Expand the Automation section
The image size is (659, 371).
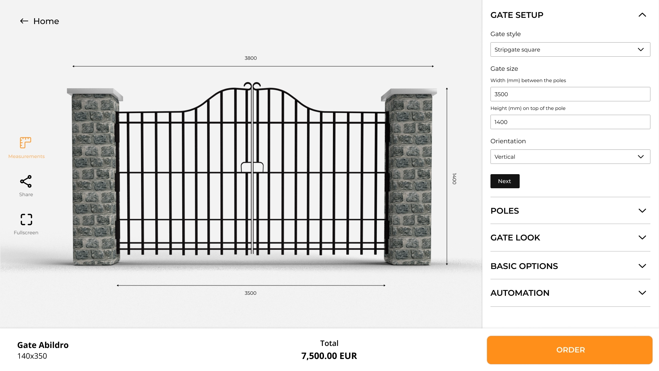[x=642, y=293]
